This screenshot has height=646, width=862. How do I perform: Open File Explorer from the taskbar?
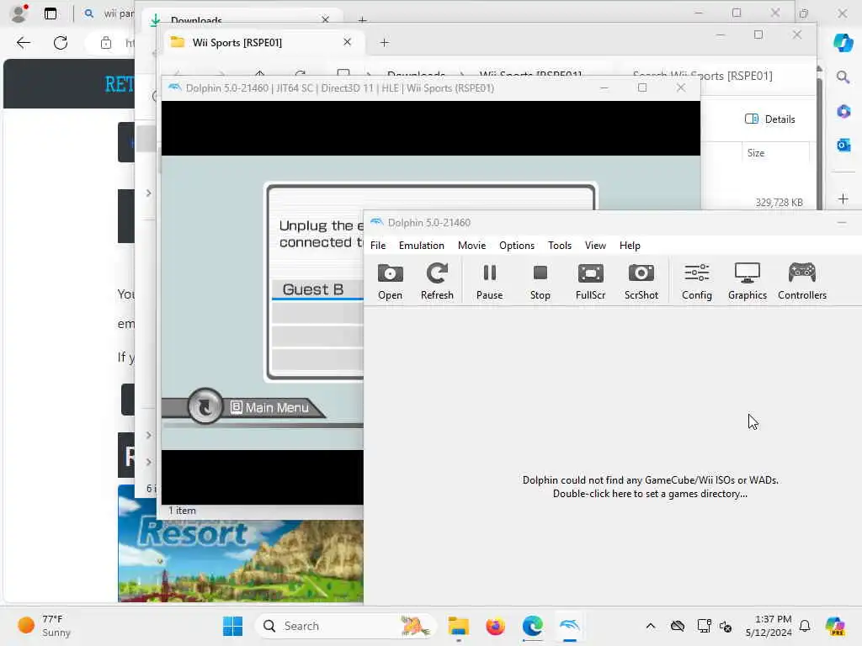click(x=458, y=626)
